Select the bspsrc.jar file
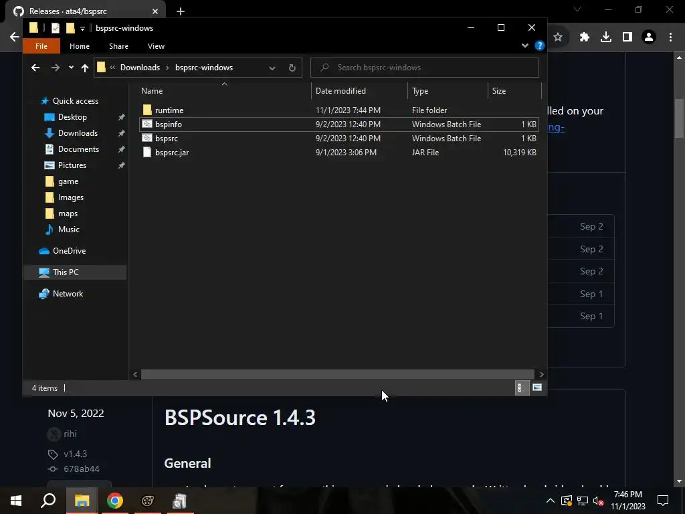This screenshot has height=514, width=685. (x=338, y=152)
